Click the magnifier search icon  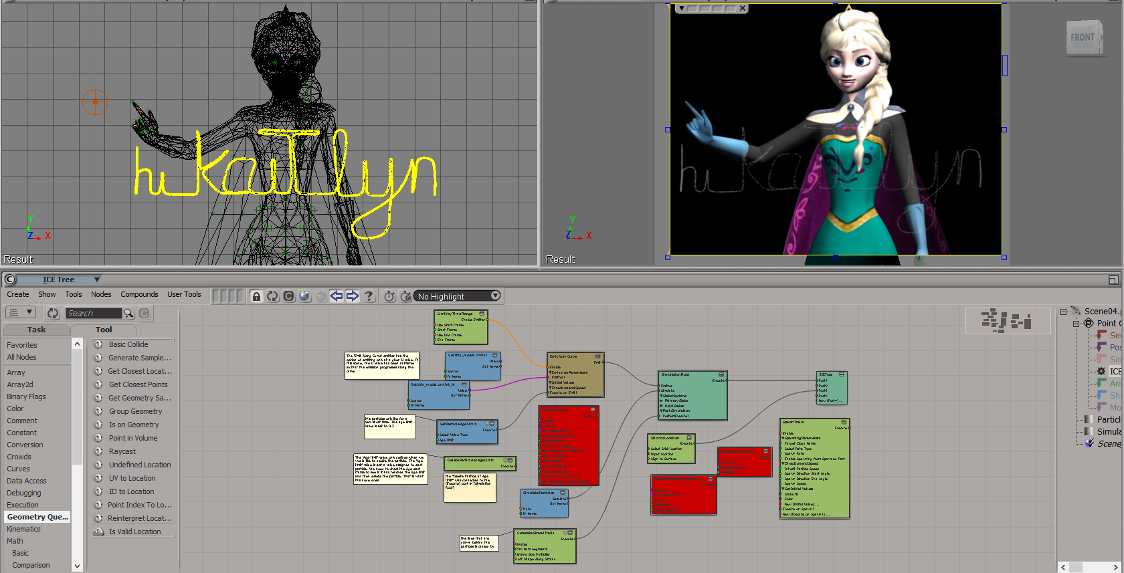(128, 313)
